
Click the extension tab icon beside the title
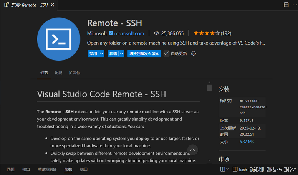pyautogui.click(x=7, y=5)
